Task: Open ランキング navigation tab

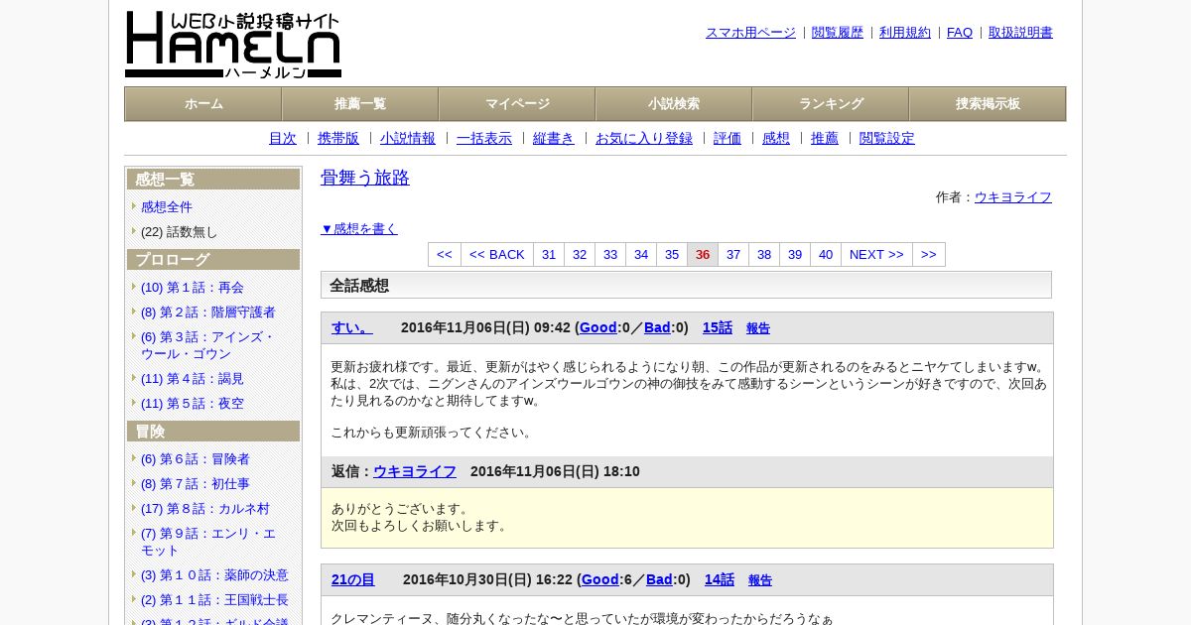Action: click(831, 104)
